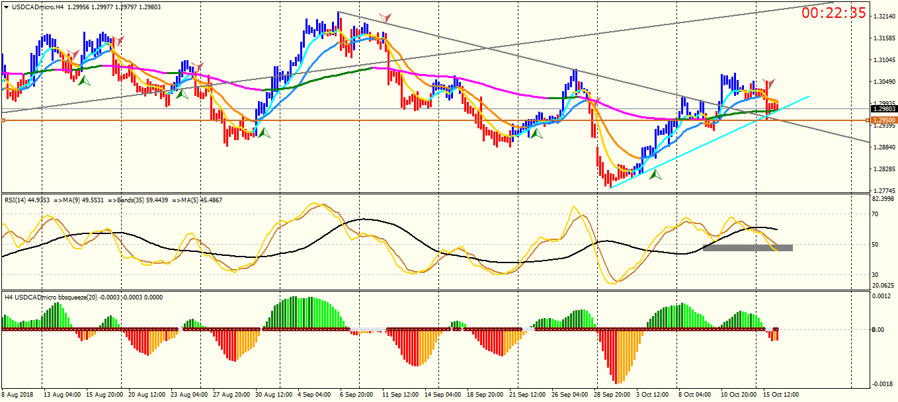Select the red sell arrow near 15 Oct 12:00

tap(769, 84)
